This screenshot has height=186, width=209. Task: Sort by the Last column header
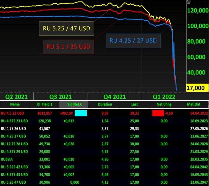[x=134, y=104]
